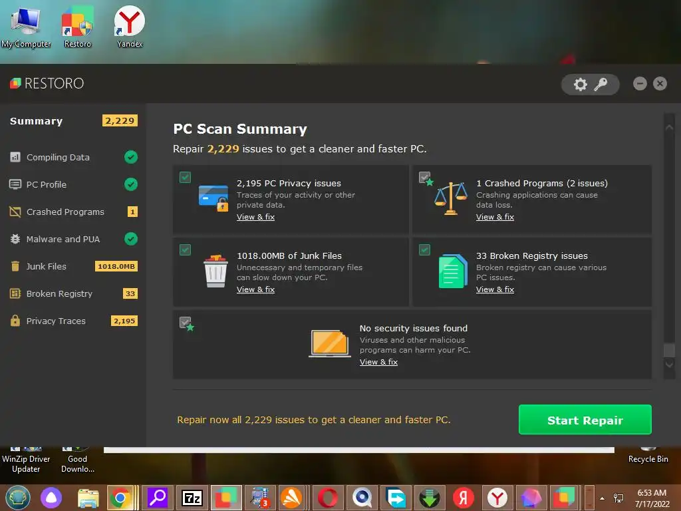Open Broken Registry section

point(73,293)
